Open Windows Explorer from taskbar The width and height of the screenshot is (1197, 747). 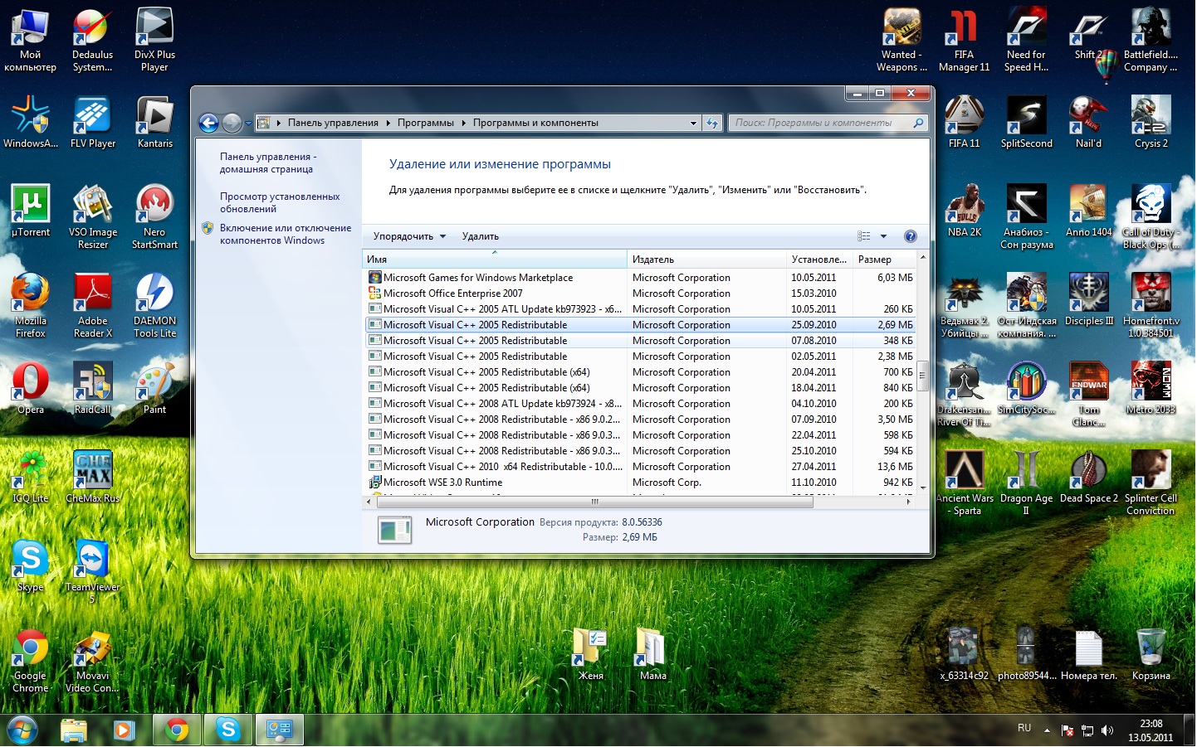pos(74,730)
